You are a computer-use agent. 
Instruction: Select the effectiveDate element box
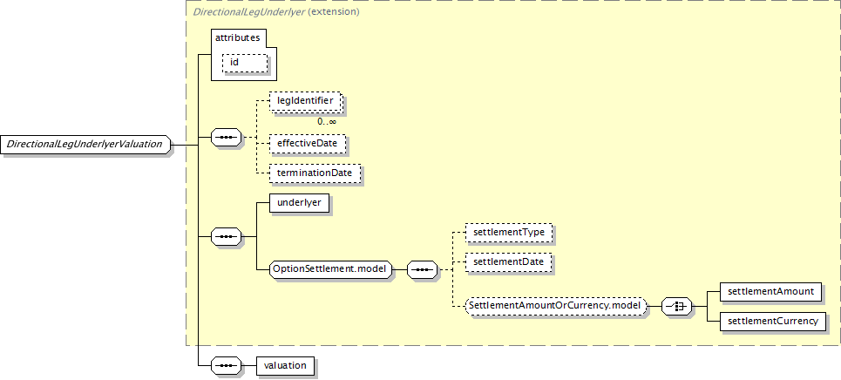308,141
